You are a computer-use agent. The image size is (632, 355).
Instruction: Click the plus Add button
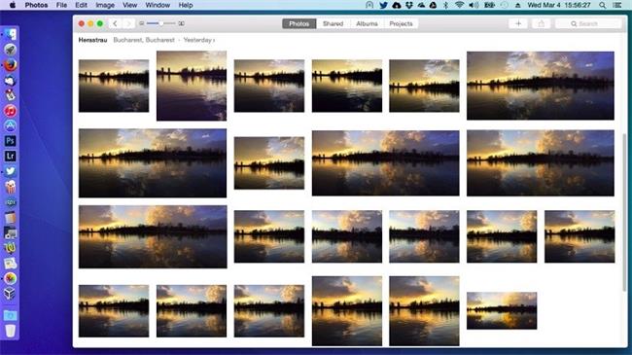tap(518, 23)
